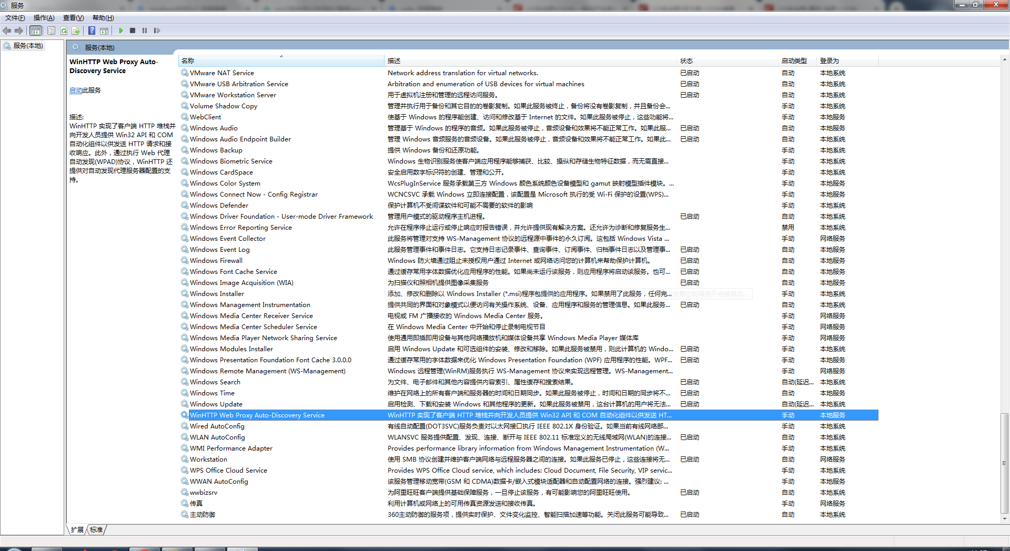Screen dimensions: 1010x551
Task: Stop the service with the black square icon
Action: point(133,30)
